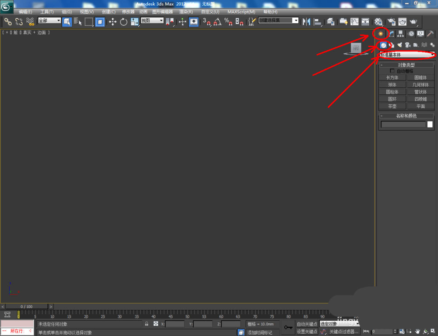The height and width of the screenshot is (336, 438).
Task: Open the 标准基本体 primitives dropdown
Action: [407, 55]
